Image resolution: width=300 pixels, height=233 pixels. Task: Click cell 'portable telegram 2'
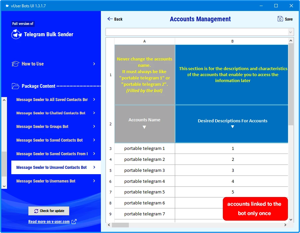[x=145, y=159]
